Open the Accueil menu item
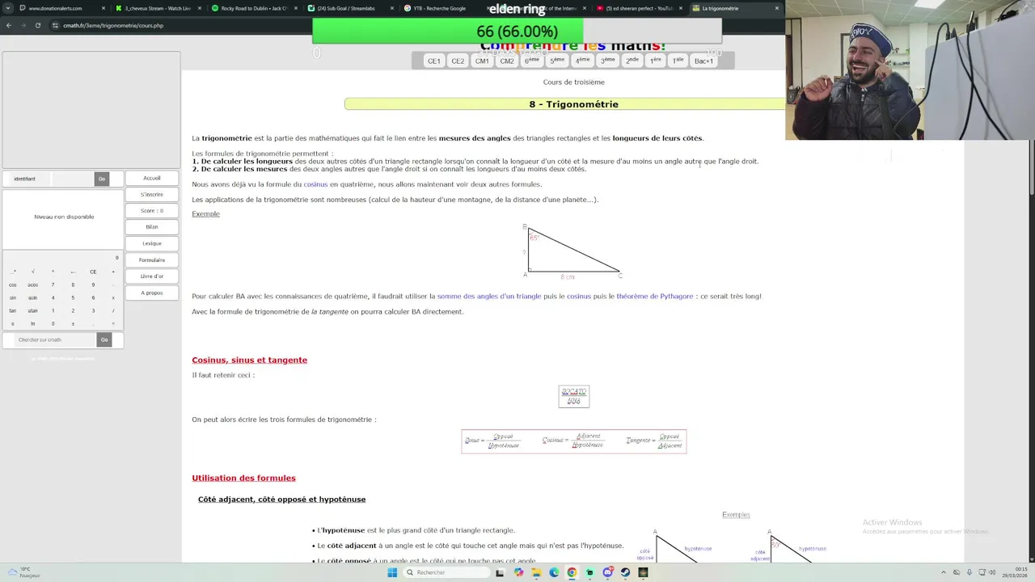The height and width of the screenshot is (582, 1035). pos(152,178)
